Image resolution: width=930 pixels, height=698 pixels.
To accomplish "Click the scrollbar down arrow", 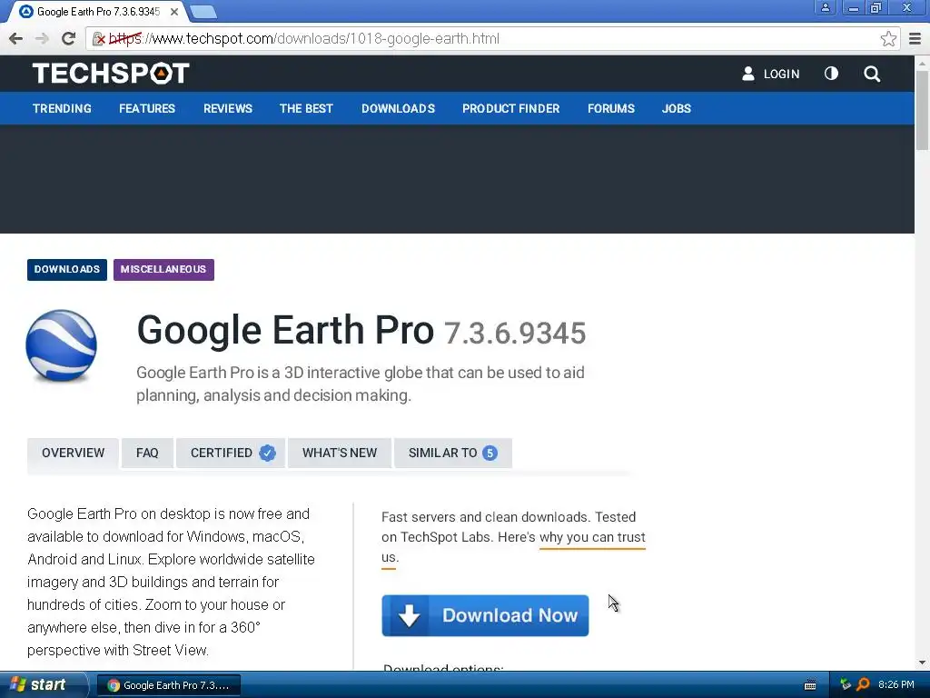I will (923, 663).
